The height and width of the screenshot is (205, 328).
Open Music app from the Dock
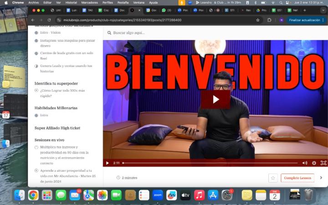[199, 195]
